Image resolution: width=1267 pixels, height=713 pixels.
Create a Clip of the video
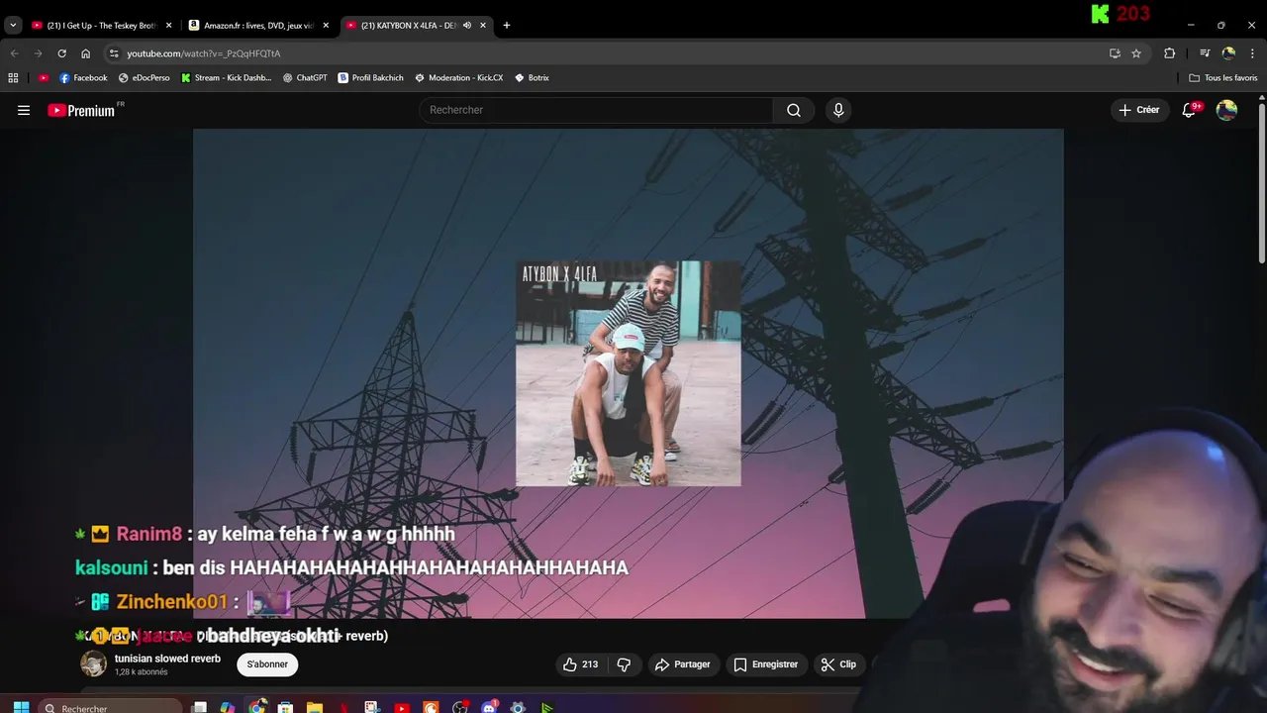point(838,664)
